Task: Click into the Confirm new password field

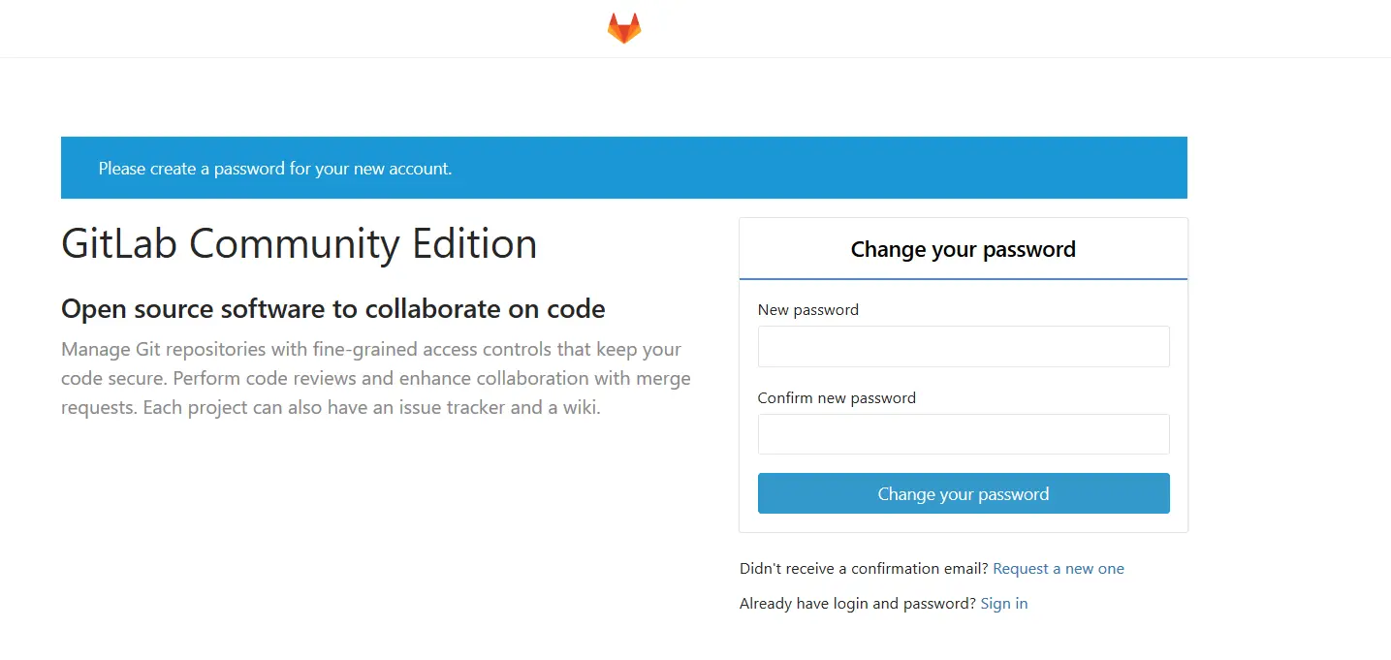Action: [963, 434]
